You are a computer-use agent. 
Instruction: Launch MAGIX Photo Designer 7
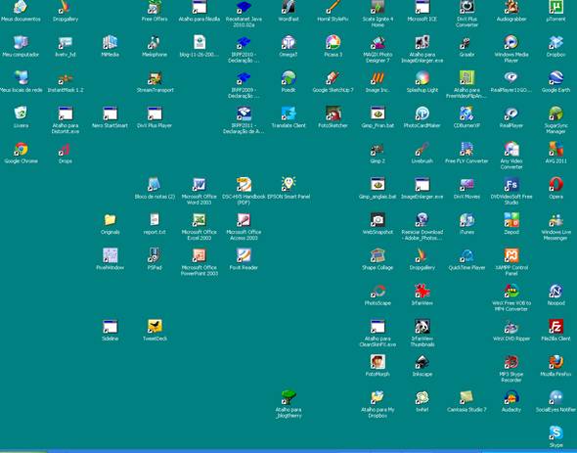[377, 42]
